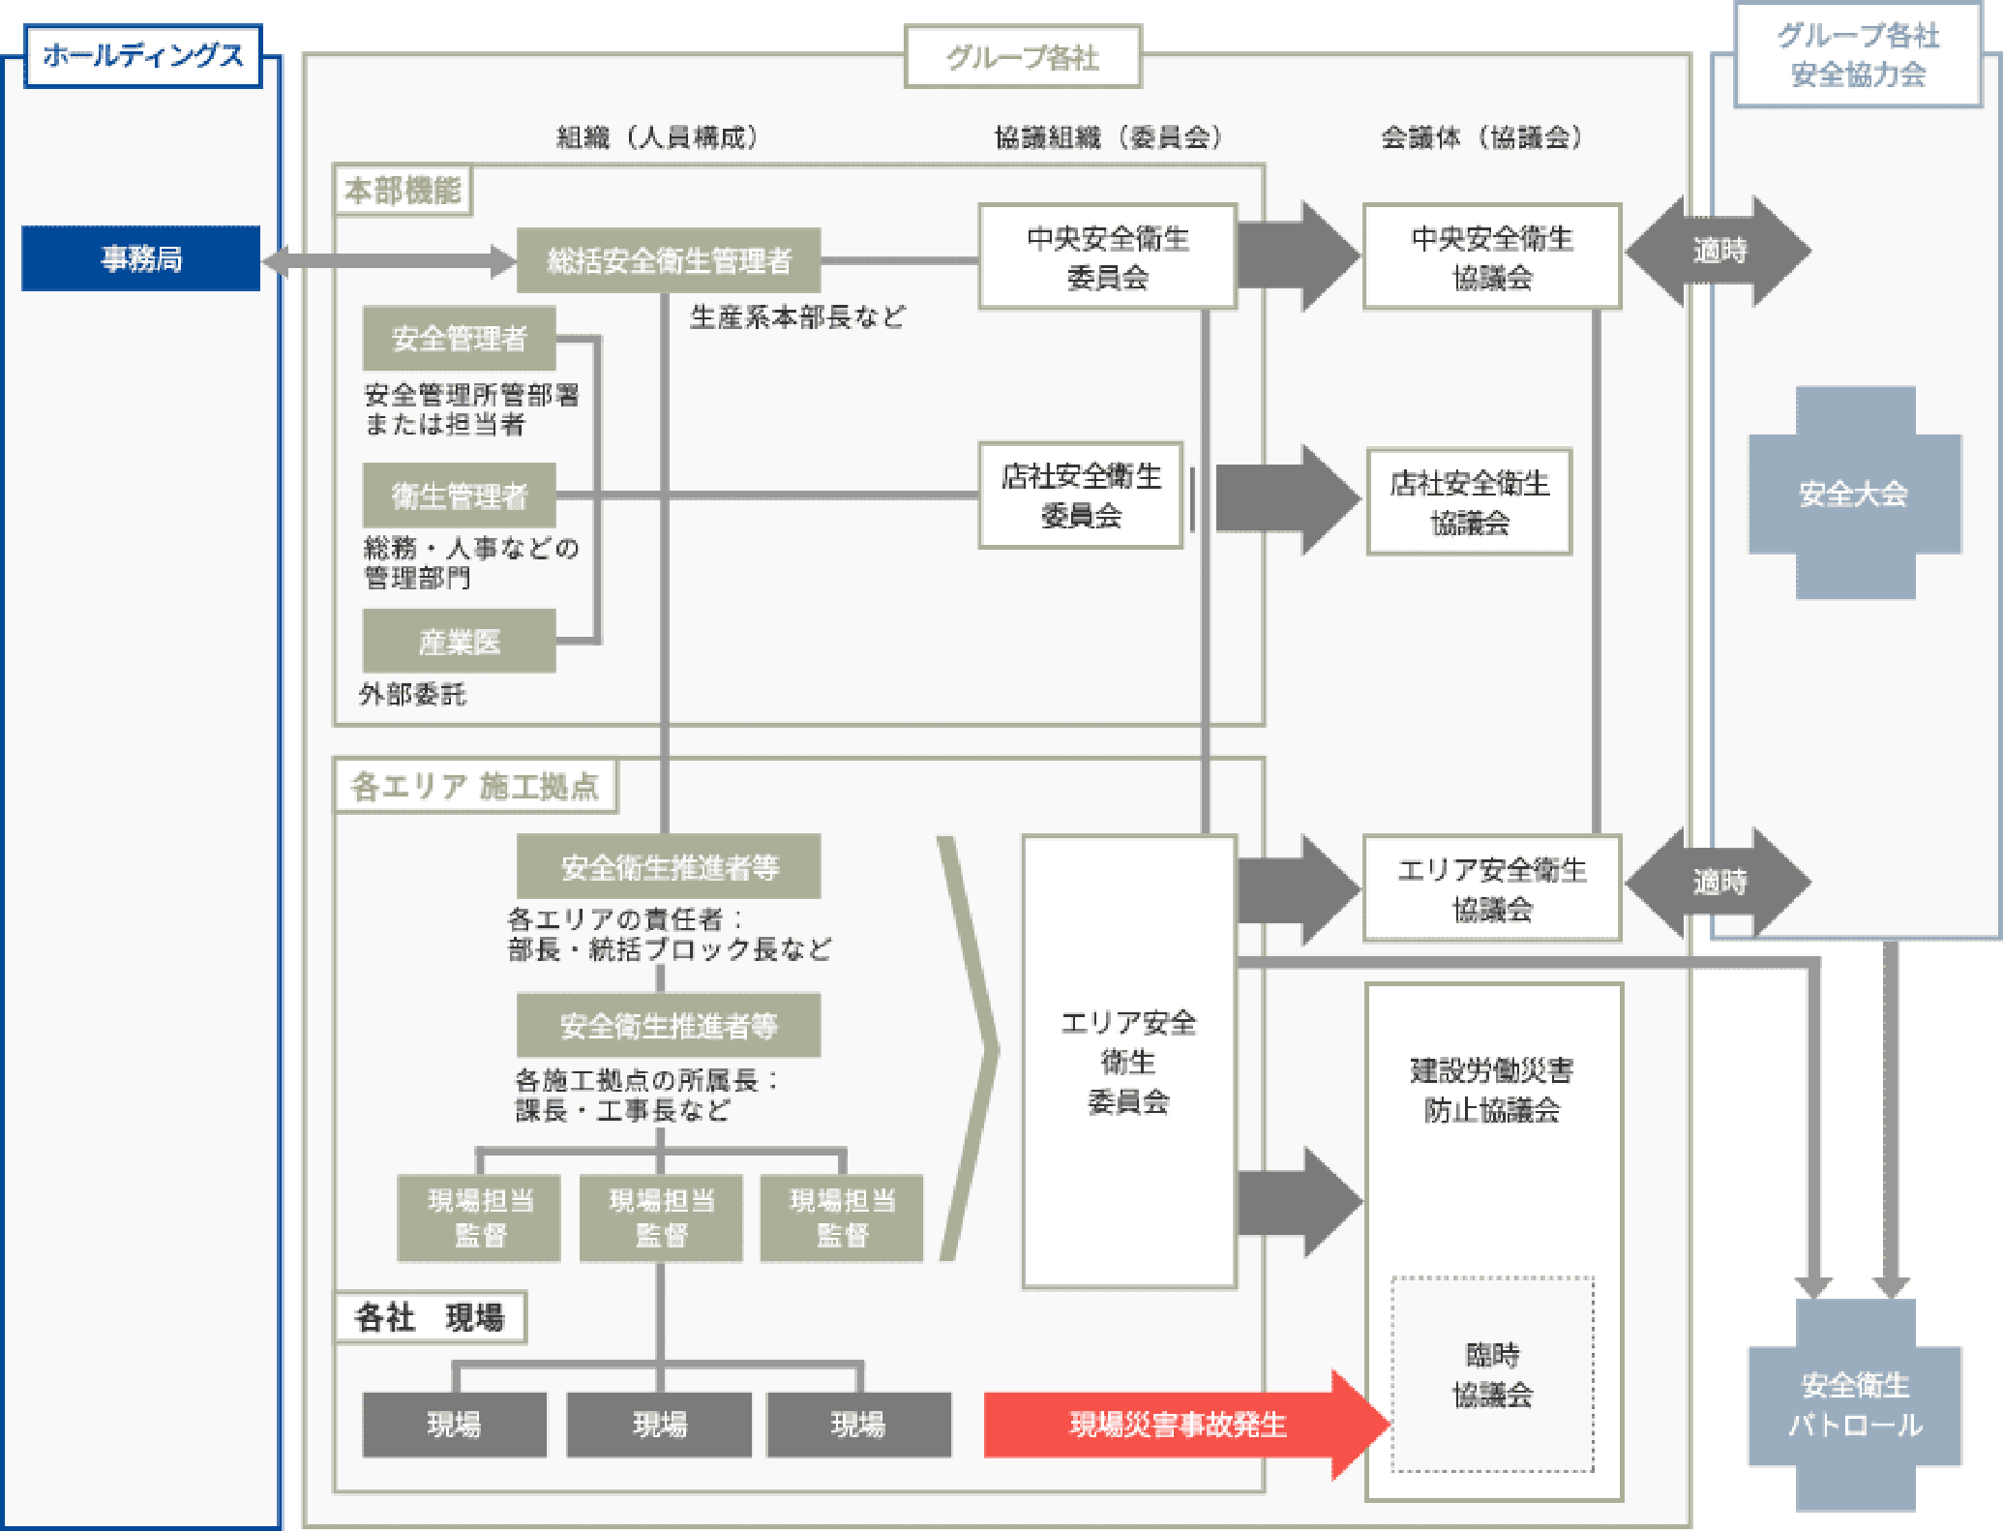Click the large chevron before エリア安全衛生委員会
Screen dimensions: 2003x1532
(x=969, y=1048)
